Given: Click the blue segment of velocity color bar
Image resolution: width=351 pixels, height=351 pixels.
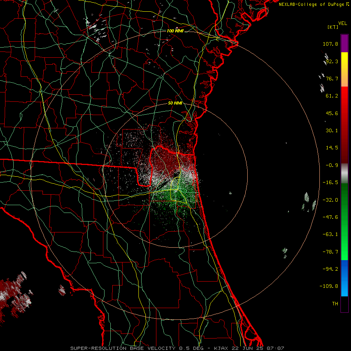Looking at the screenshot, I should 344,278.
